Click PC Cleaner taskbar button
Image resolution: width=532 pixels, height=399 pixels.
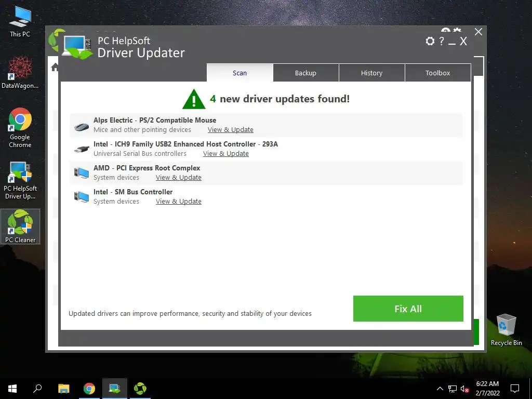[140, 389]
